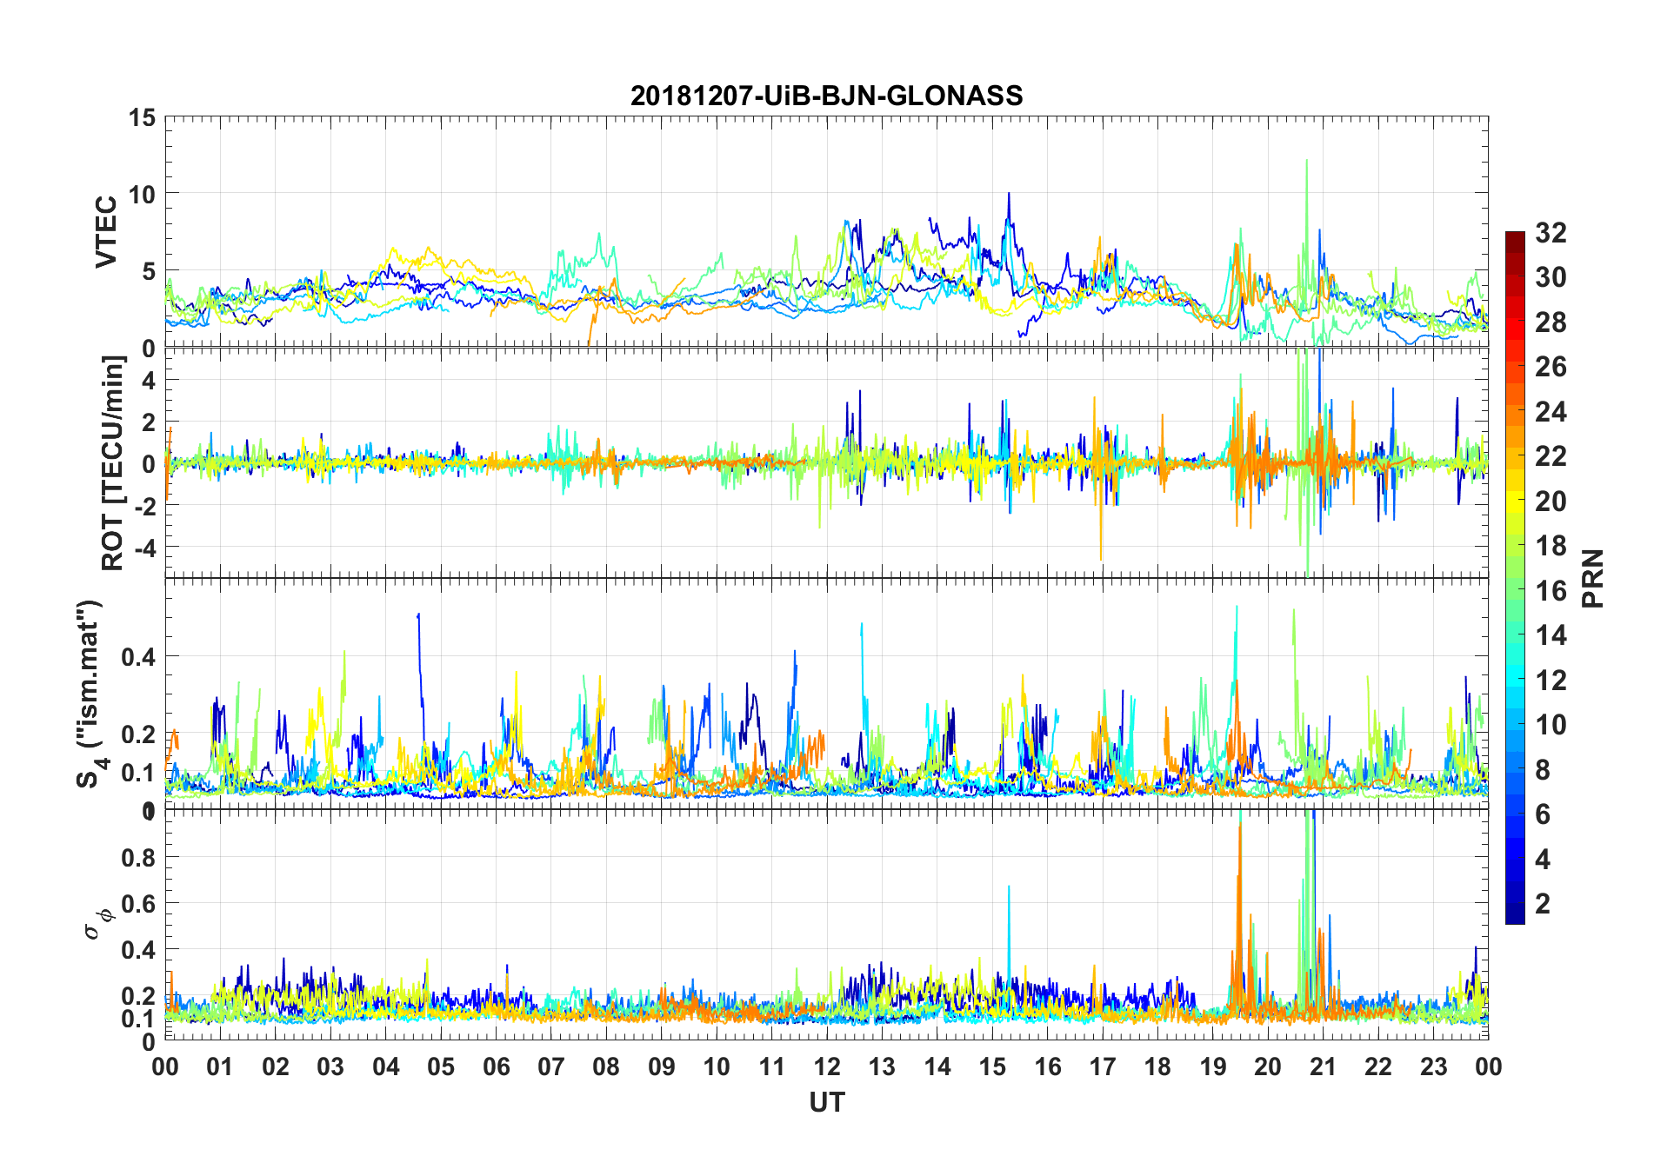
Task: Click VTEC axis tick label 5
Action: [x=149, y=271]
